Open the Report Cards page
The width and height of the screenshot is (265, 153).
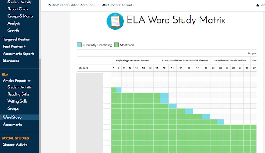tap(18, 9)
